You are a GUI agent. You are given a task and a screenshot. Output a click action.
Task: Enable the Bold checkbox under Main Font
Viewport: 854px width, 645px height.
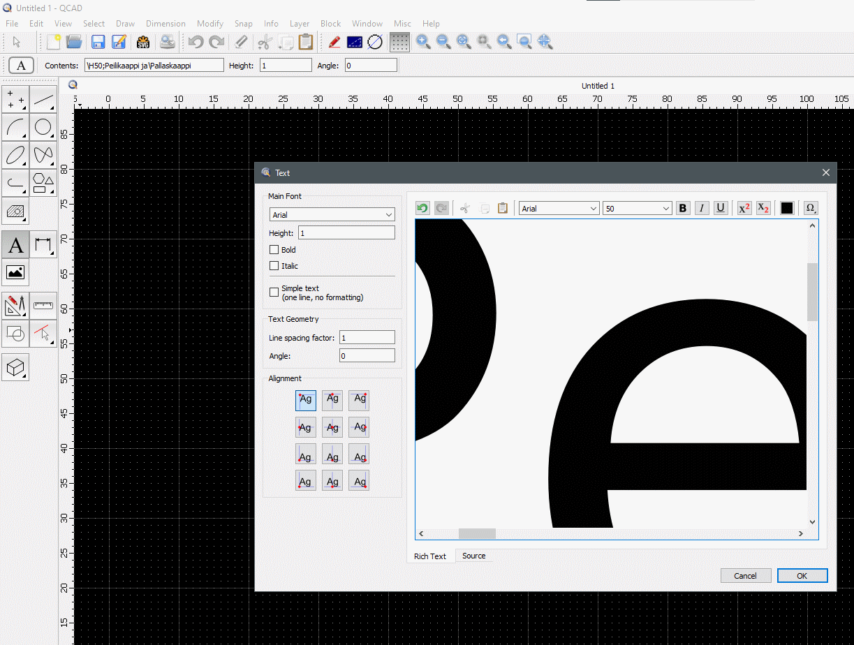tap(274, 250)
